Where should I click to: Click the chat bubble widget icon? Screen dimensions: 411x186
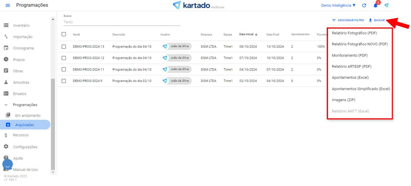tap(8, 165)
